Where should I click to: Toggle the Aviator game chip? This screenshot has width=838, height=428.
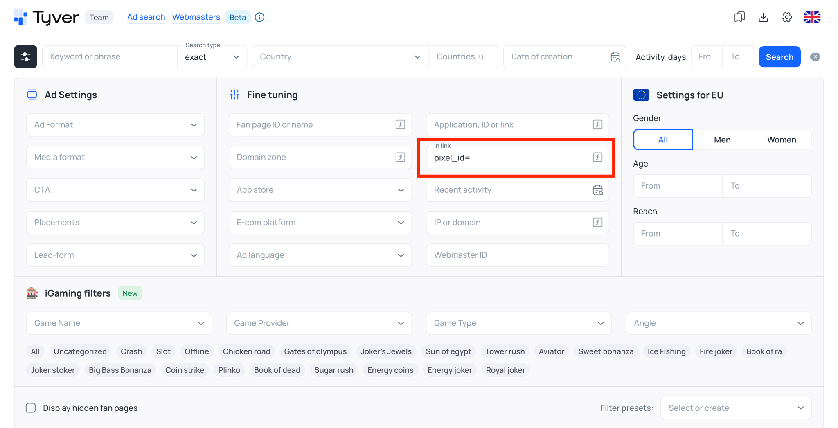(x=552, y=351)
